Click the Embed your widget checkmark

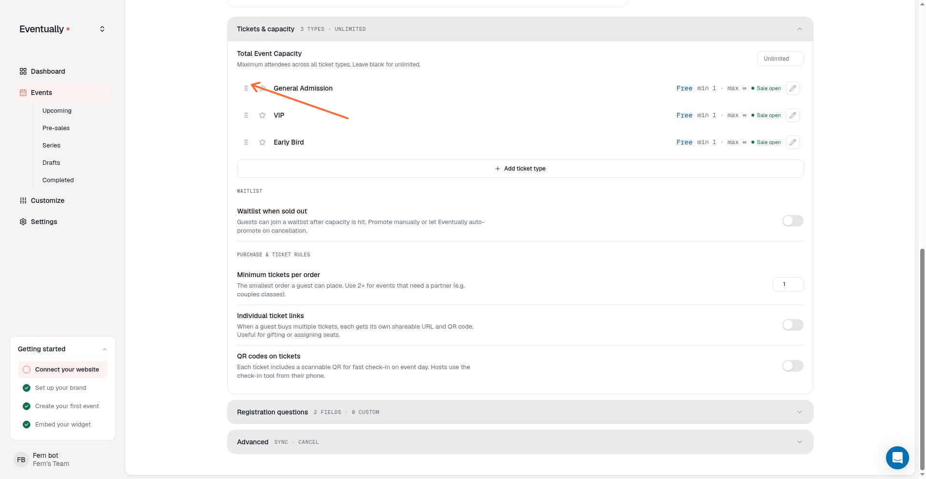(27, 425)
